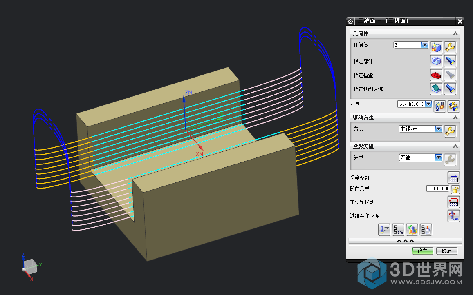
Task: Edit the 曲线/点 drive method settings
Action: 450,131
